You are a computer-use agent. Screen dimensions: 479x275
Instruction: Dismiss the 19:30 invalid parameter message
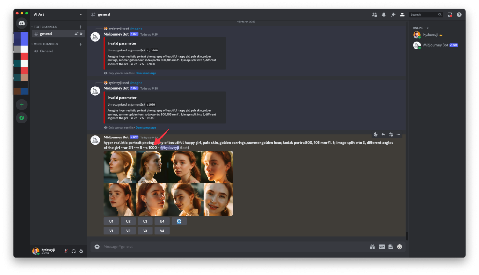[x=146, y=128]
